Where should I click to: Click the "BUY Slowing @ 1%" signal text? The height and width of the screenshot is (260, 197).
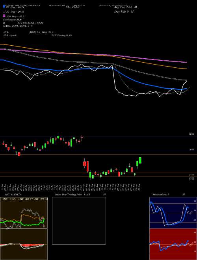62,35
